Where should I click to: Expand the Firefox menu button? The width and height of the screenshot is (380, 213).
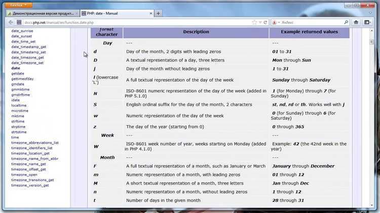pyautogui.click(x=18, y=5)
